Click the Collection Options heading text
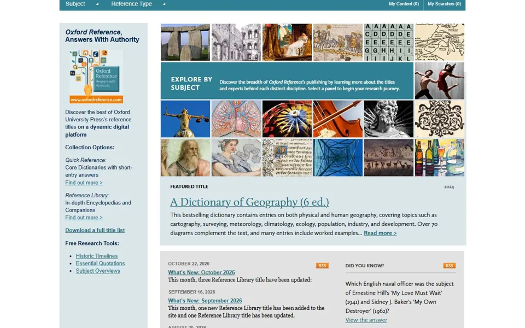The image size is (525, 328). [x=90, y=147]
